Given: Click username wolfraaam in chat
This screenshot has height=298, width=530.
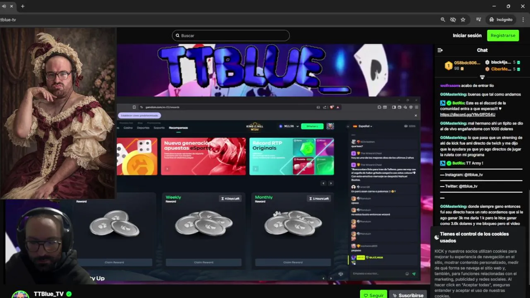Looking at the screenshot, I should pos(450,86).
